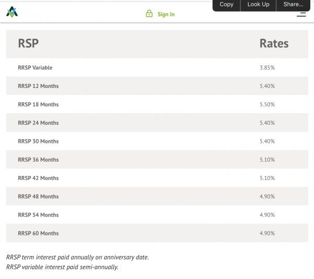Click the RRSP 36 Months row
The image size is (314, 279).
(x=38, y=160)
